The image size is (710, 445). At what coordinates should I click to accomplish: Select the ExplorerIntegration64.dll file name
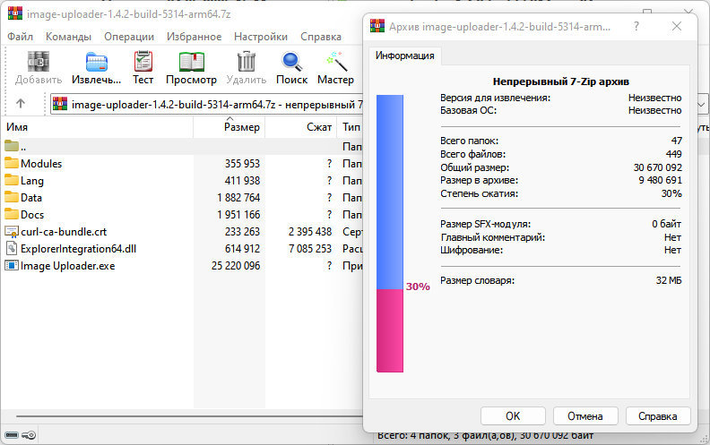(x=78, y=249)
